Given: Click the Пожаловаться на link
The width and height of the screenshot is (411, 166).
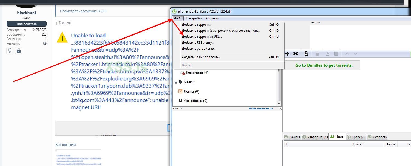Looking at the screenshot, I should [261, 109].
